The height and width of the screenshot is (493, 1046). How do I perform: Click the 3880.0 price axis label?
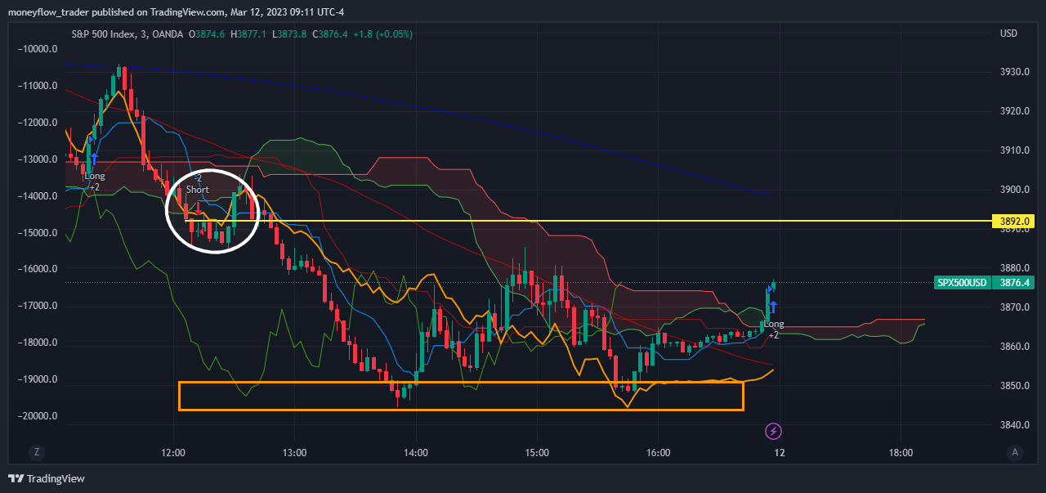tap(1014, 268)
